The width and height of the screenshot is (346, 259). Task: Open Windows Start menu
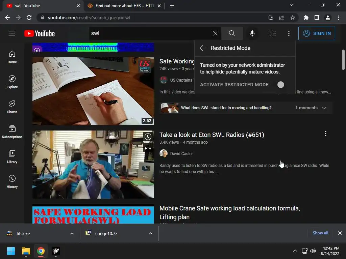click(11, 251)
